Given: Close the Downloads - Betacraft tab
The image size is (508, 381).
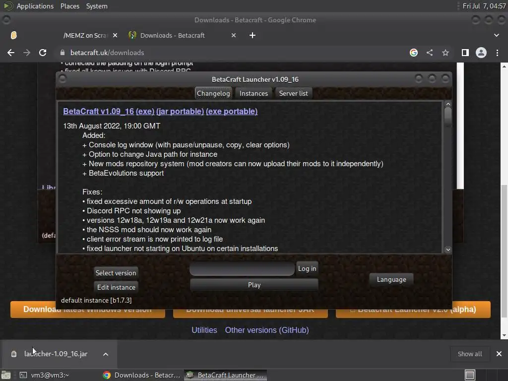Looking at the screenshot, I should coord(234,35).
